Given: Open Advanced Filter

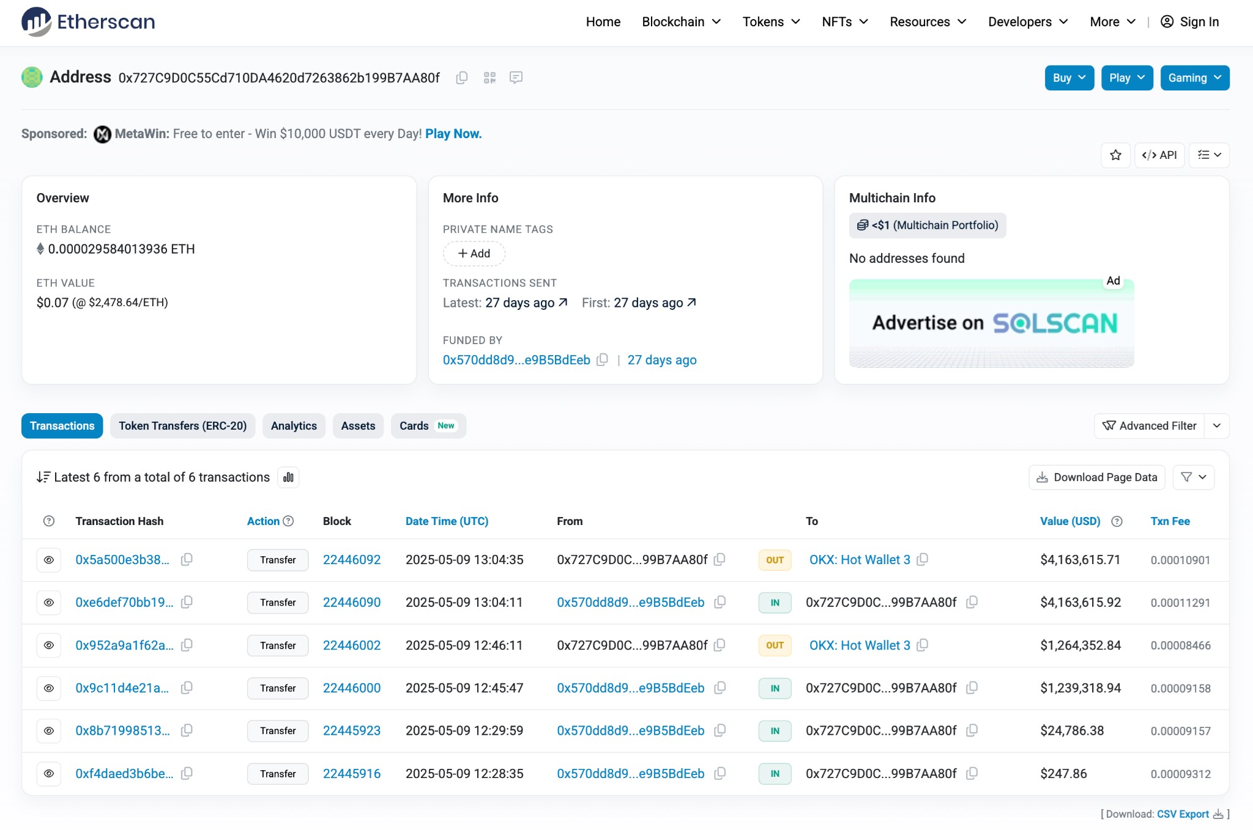Looking at the screenshot, I should (1150, 426).
